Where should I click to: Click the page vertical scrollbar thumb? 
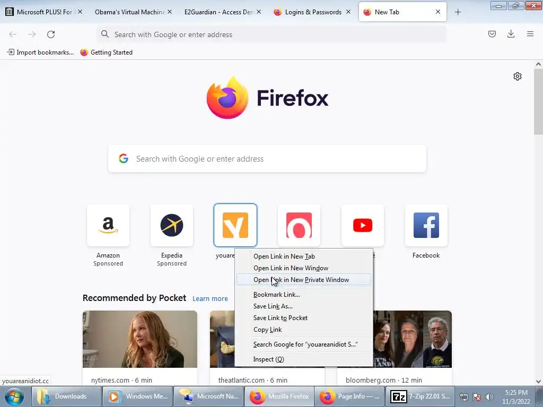pyautogui.click(x=538, y=101)
